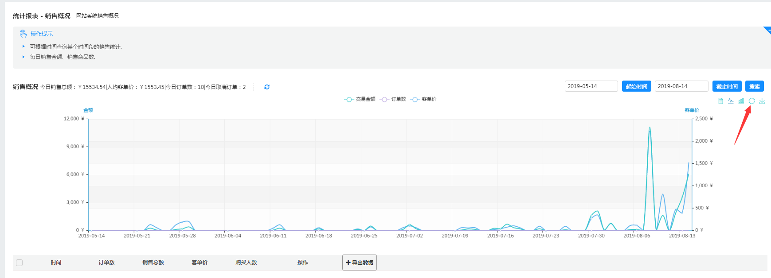The image size is (771, 278).
Task: Click the 起始时间 button
Action: [x=636, y=86]
